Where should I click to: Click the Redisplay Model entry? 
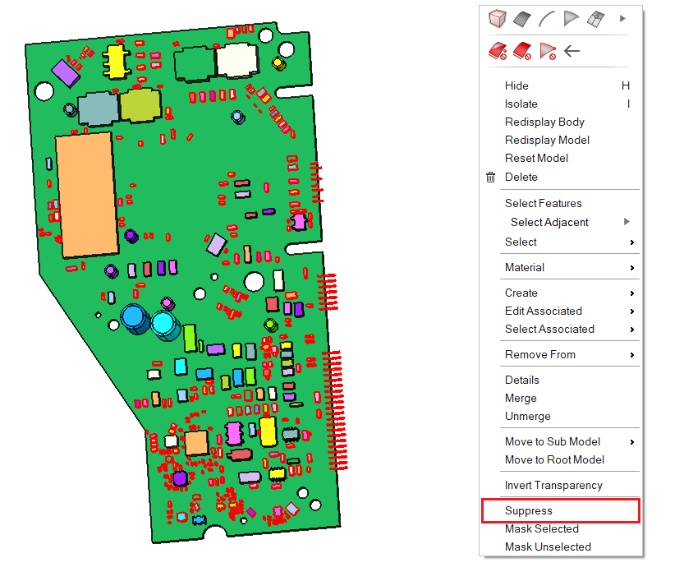[x=547, y=140]
